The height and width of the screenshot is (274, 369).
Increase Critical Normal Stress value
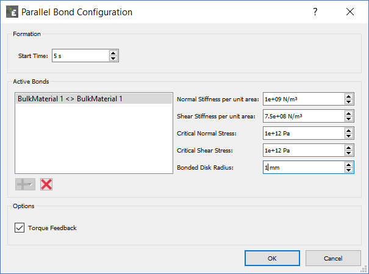click(348, 131)
